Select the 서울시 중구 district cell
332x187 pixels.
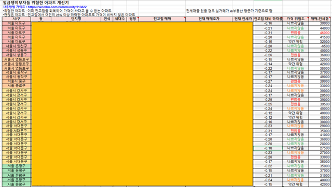click(x=17, y=81)
